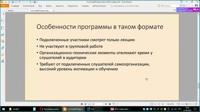This screenshot has height=112, width=200.
Task: Click the Undo arrow in quick access toolbar
Action: tap(23, 2)
